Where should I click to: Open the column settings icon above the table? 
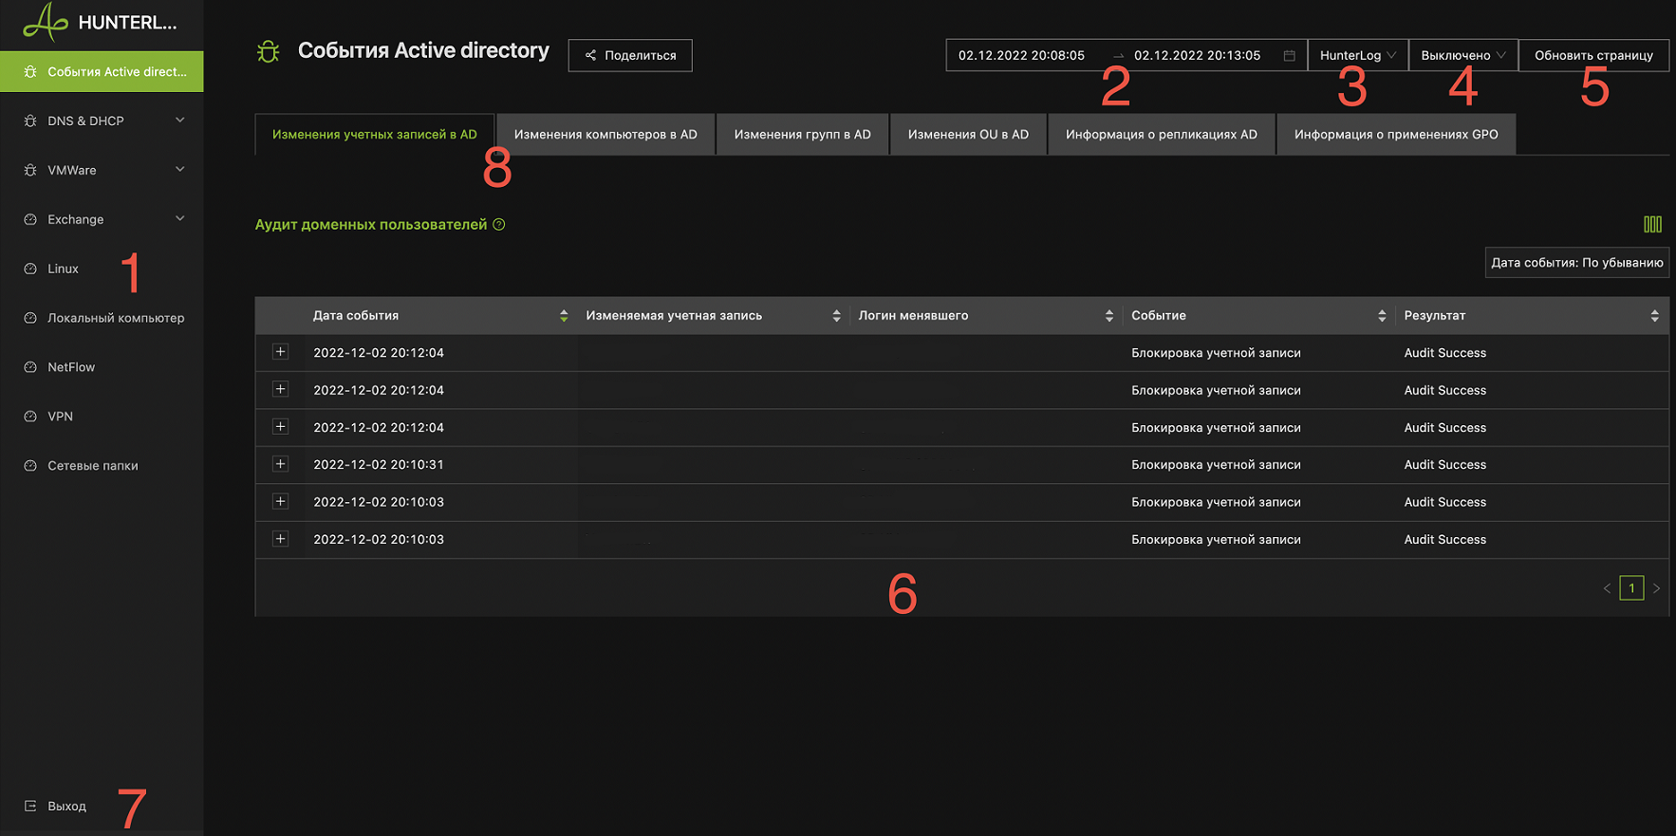[1652, 224]
